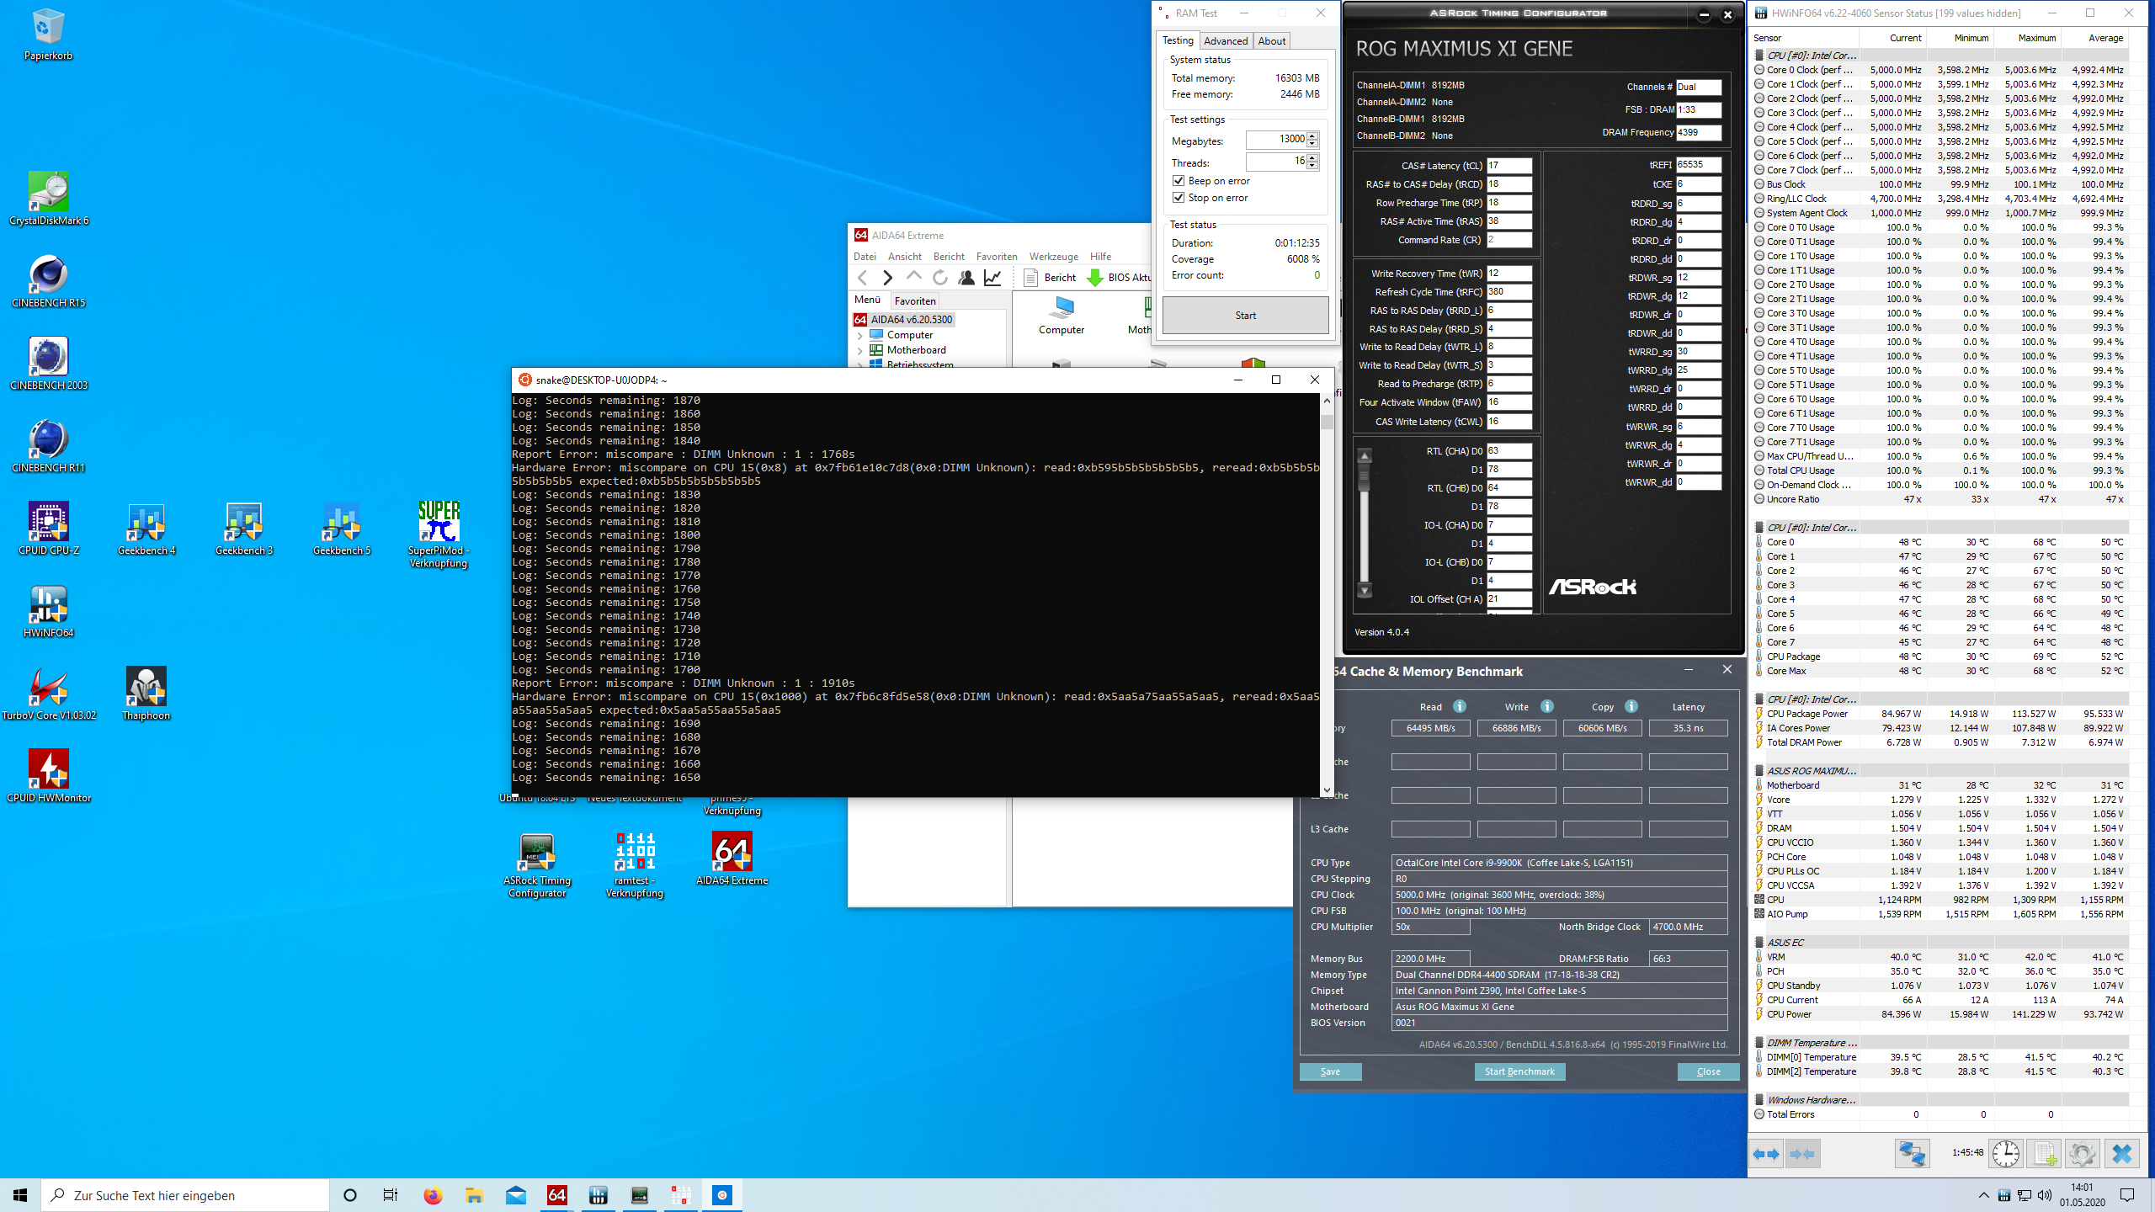Expand Computer node in AIDA64 tree
Viewport: 2155px width, 1212px height.
[859, 336]
